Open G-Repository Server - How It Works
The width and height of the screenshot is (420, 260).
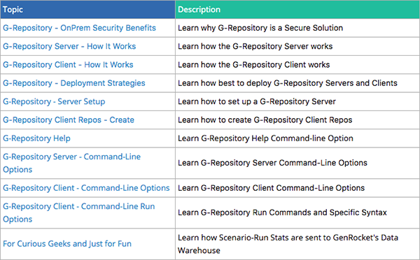coord(69,46)
